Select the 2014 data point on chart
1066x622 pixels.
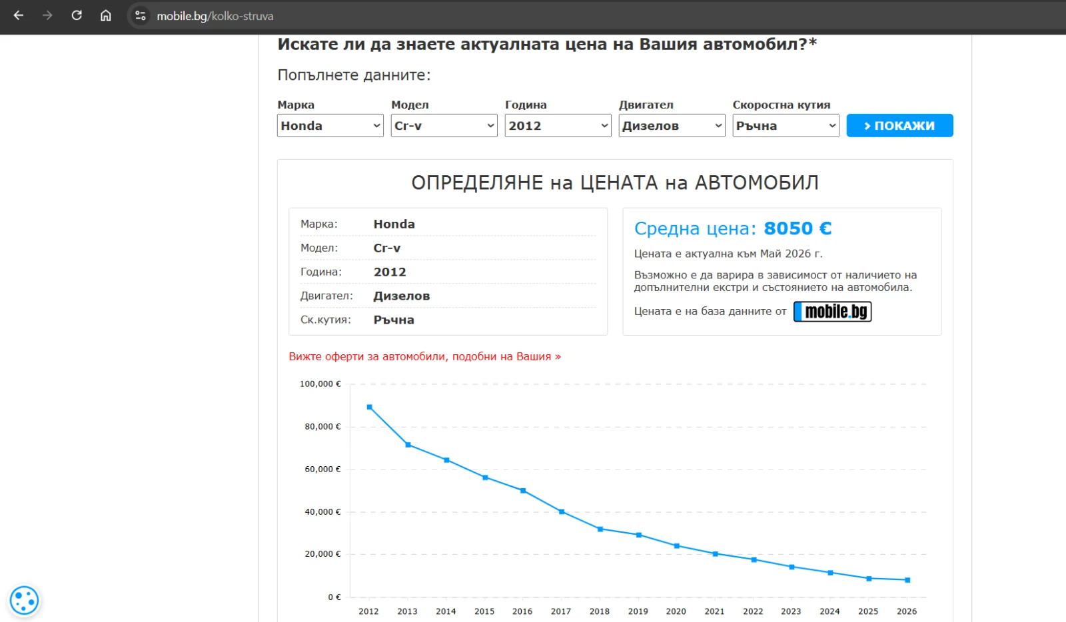coord(446,460)
